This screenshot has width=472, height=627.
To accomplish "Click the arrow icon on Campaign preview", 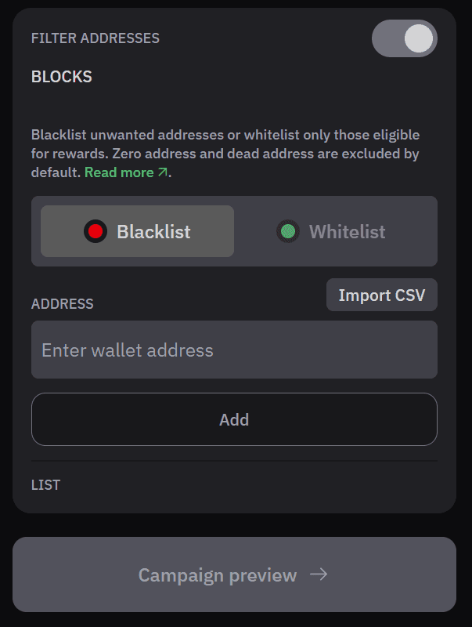I will [319, 574].
